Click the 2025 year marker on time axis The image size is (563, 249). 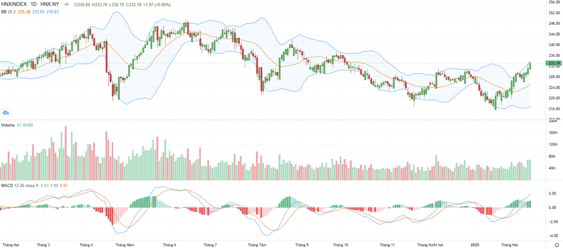point(476,244)
